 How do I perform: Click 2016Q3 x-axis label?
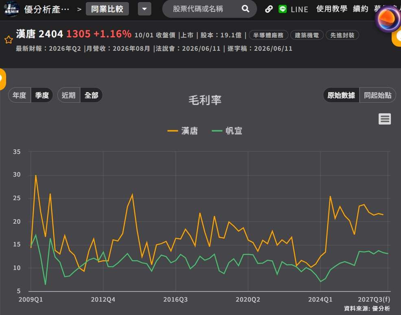click(175, 300)
